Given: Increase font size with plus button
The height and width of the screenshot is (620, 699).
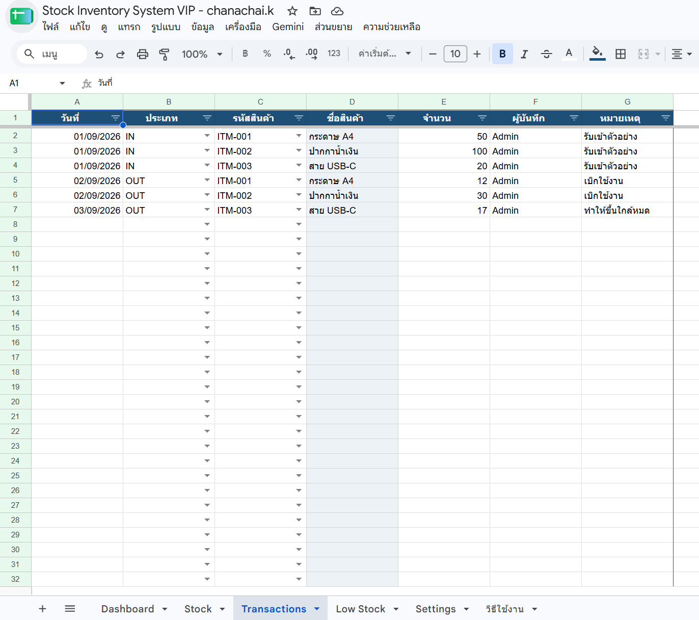Looking at the screenshot, I should pyautogui.click(x=477, y=54).
